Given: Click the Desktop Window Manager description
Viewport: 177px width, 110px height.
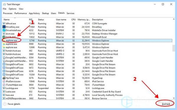Looking at the screenshot, I should click(105, 34).
